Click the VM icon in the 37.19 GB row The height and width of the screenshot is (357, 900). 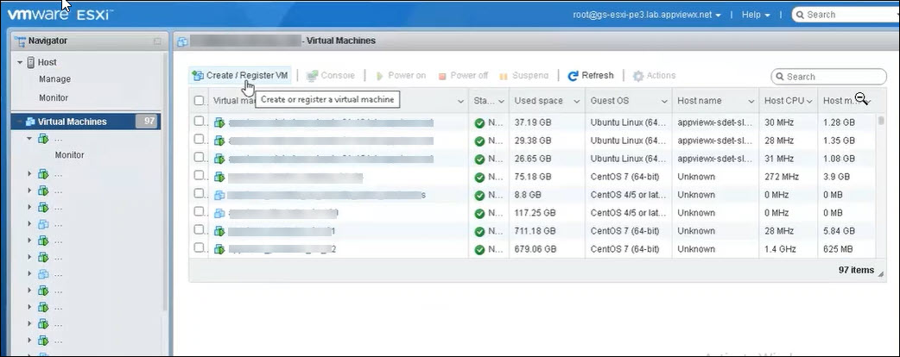pos(219,122)
